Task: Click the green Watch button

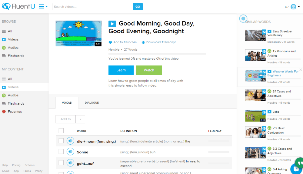Action: pos(149,70)
